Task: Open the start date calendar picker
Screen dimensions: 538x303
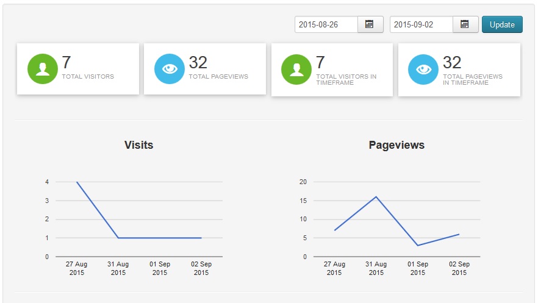Action: (x=370, y=24)
